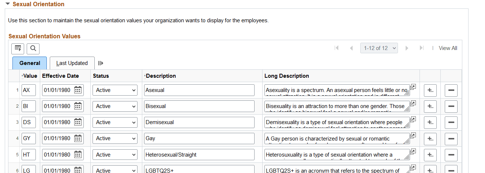
Task: Click the show all columns icon
Action: [x=101, y=63]
